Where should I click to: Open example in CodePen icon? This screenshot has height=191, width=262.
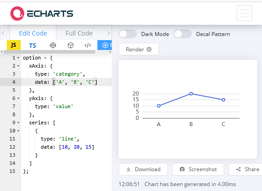53,45
